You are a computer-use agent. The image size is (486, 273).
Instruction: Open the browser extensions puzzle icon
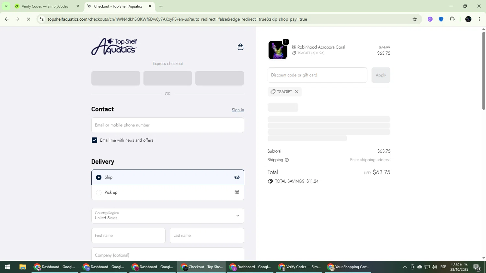click(x=452, y=19)
